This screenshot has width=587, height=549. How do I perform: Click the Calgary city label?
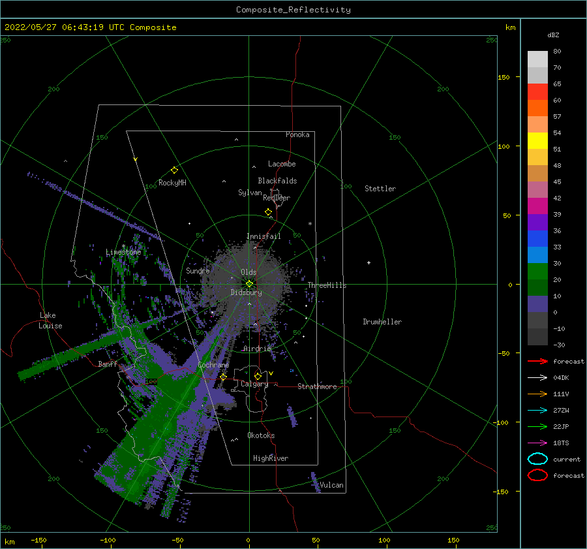[x=254, y=384]
